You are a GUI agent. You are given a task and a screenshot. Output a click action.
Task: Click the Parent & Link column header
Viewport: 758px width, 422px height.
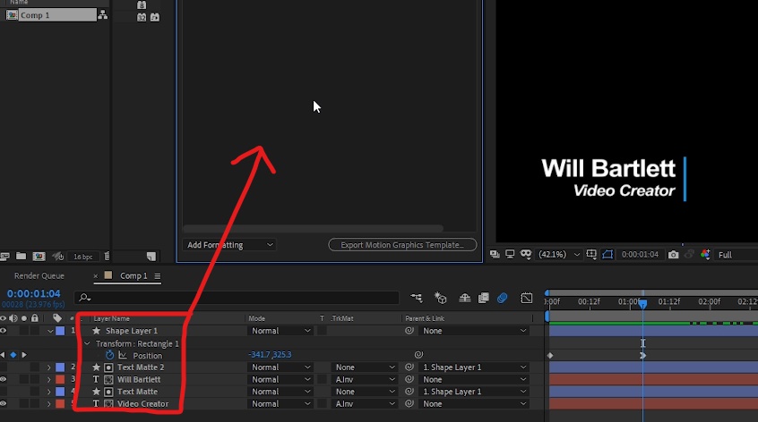(425, 318)
